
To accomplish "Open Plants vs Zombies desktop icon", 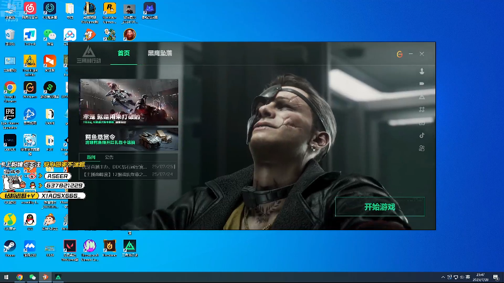I will coord(110,35).
